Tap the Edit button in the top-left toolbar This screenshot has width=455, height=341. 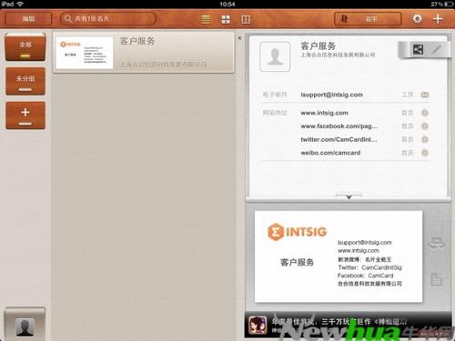(x=28, y=19)
